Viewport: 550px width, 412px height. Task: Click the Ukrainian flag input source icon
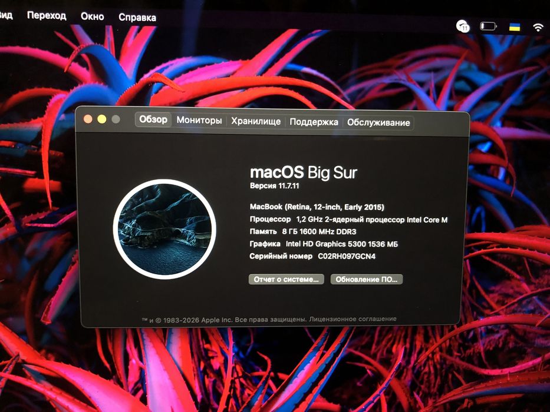tap(514, 27)
